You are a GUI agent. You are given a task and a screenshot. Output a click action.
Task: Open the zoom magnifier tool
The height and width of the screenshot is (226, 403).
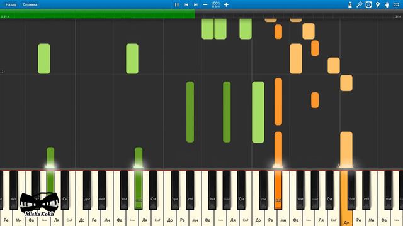360,4
